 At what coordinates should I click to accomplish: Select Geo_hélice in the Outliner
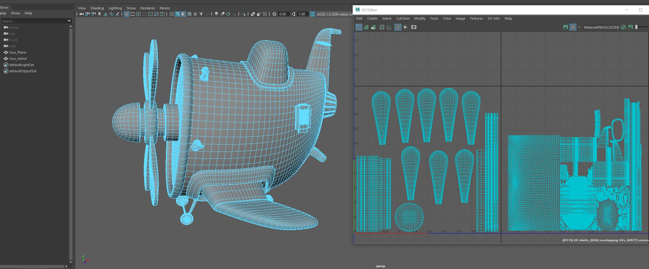[x=18, y=59]
